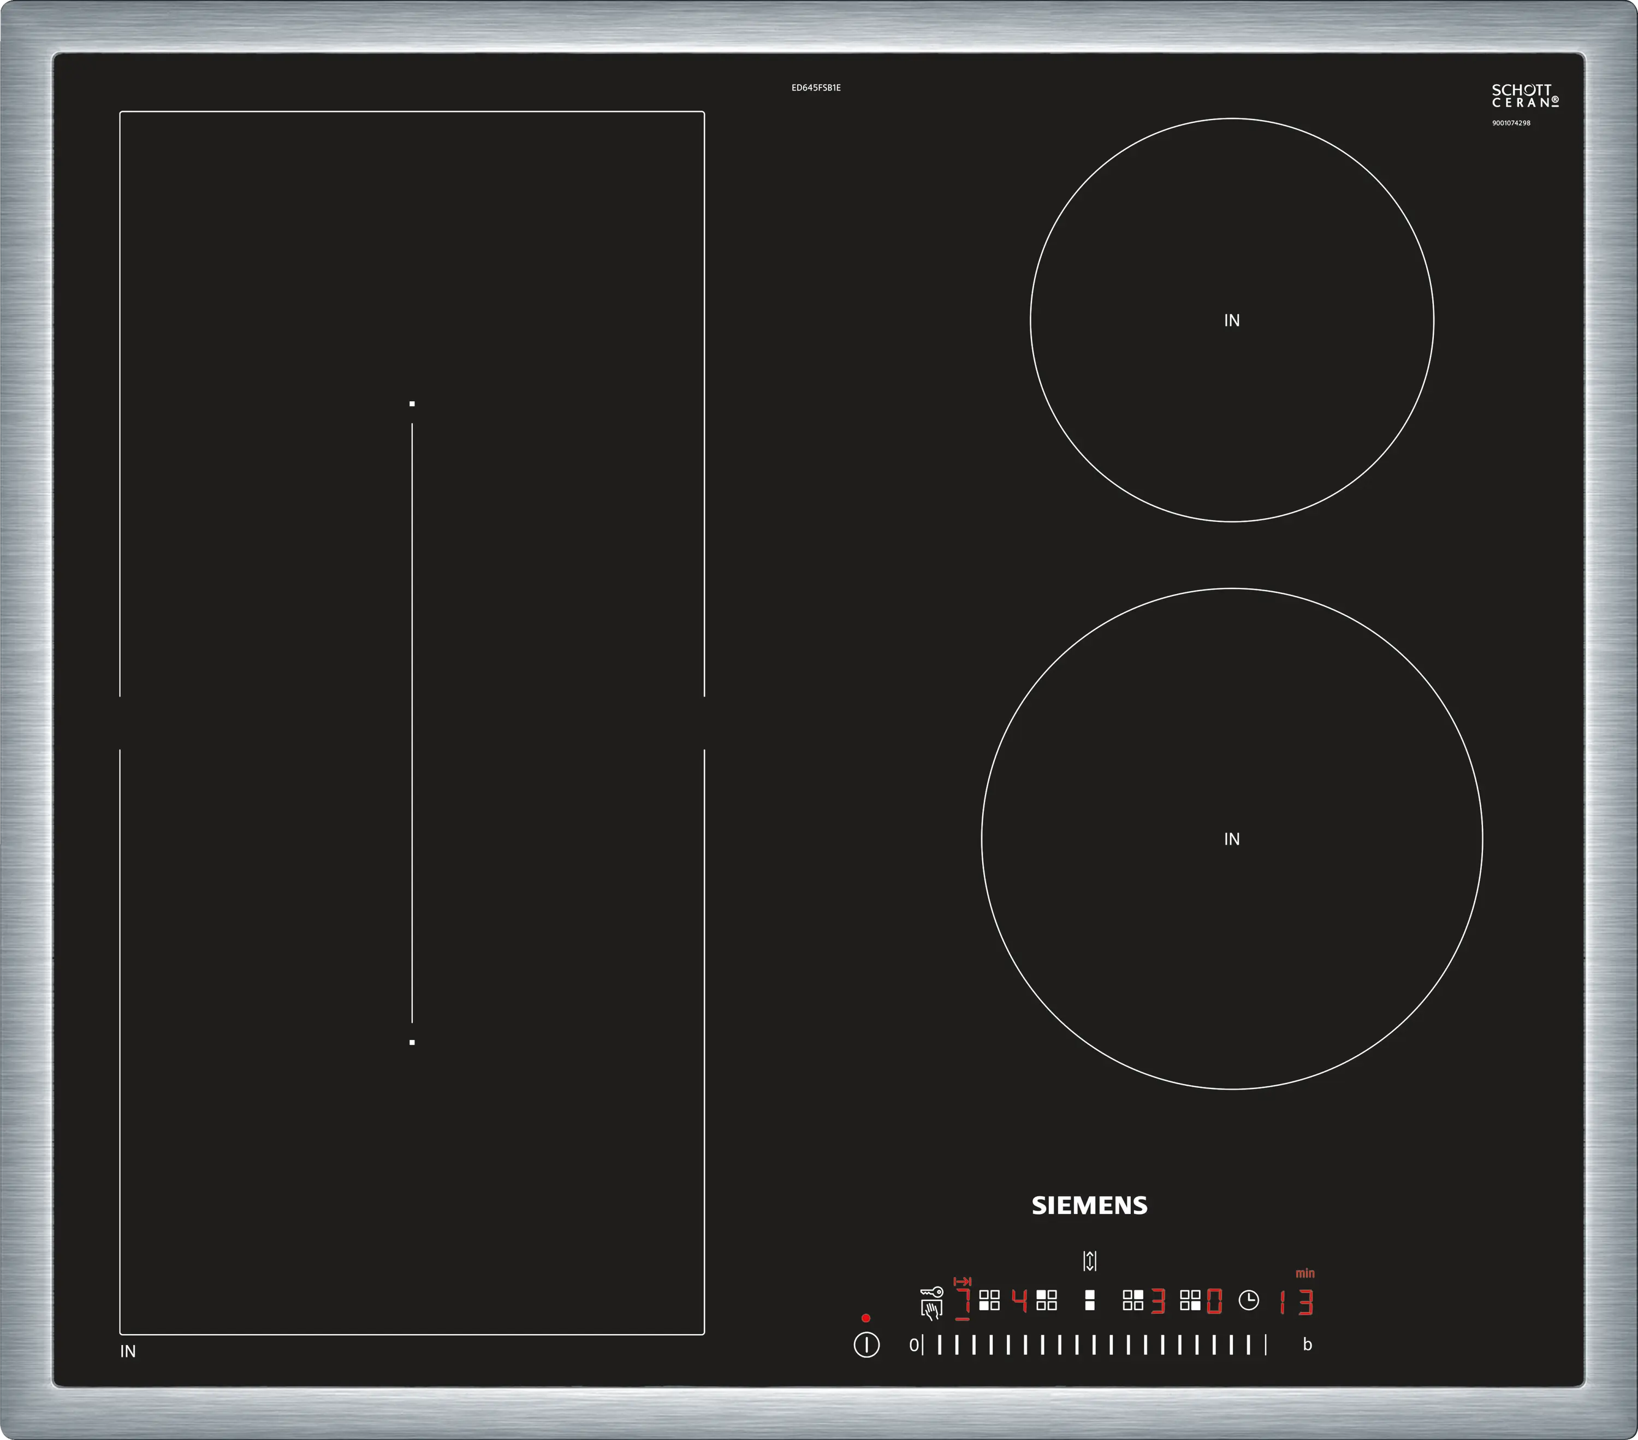Set power level to 0 on slider
The height and width of the screenshot is (1440, 1638).
pos(913,1346)
